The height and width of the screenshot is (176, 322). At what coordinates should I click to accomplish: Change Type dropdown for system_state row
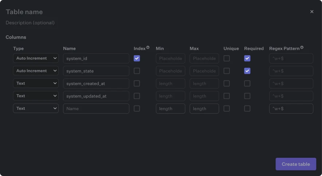[36, 71]
